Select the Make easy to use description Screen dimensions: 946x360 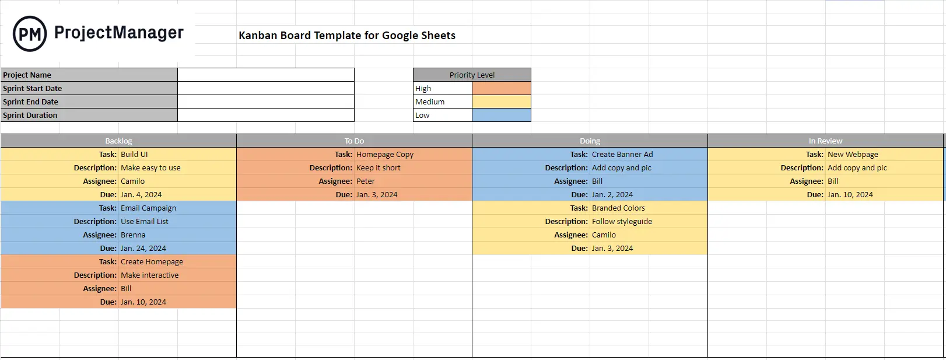(177, 167)
